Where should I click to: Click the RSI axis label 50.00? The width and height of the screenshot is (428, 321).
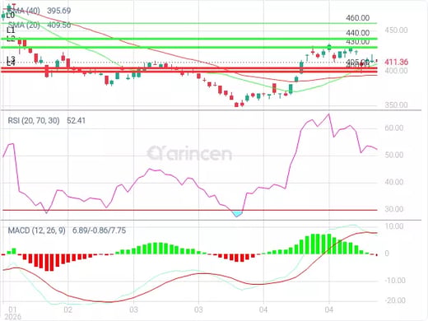click(x=394, y=155)
